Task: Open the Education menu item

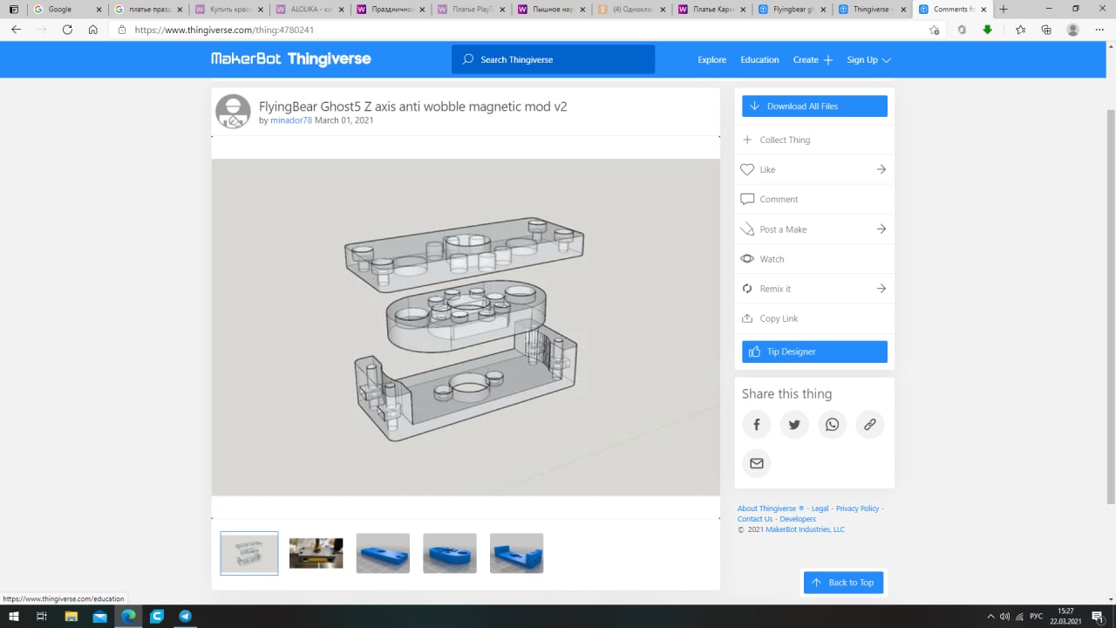Action: (759, 60)
